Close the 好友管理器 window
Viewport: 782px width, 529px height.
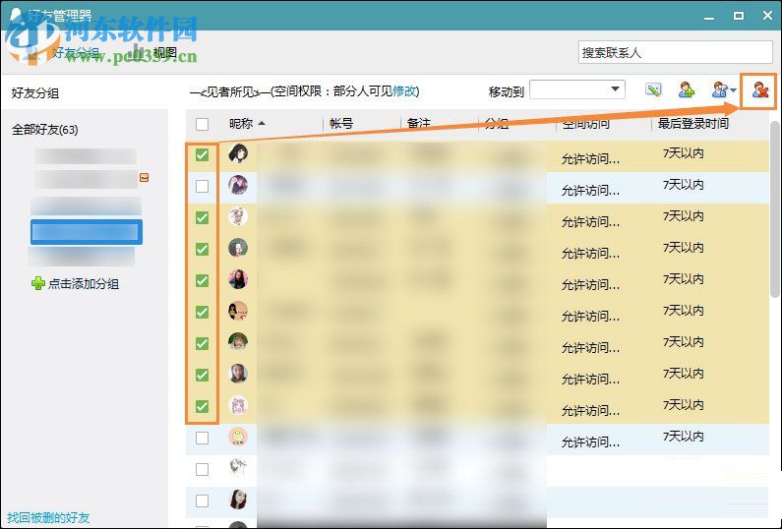[767, 16]
